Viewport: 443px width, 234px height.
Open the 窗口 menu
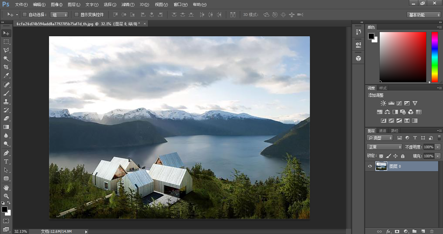click(x=180, y=5)
